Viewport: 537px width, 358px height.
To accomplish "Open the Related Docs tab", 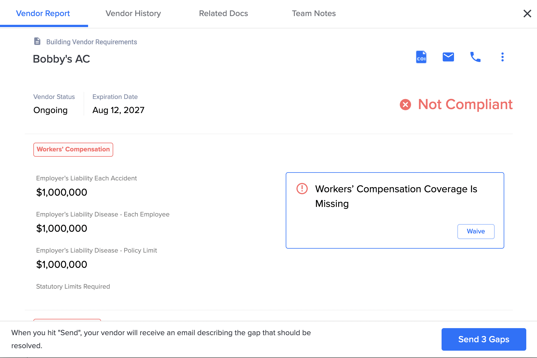I will [223, 13].
